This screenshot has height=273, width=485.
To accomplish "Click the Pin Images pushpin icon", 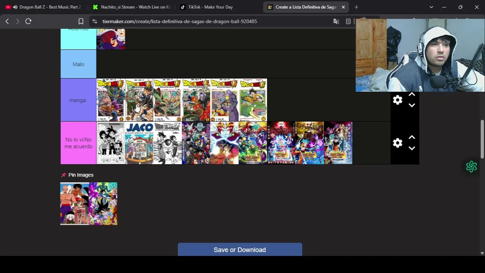I will coord(63,175).
